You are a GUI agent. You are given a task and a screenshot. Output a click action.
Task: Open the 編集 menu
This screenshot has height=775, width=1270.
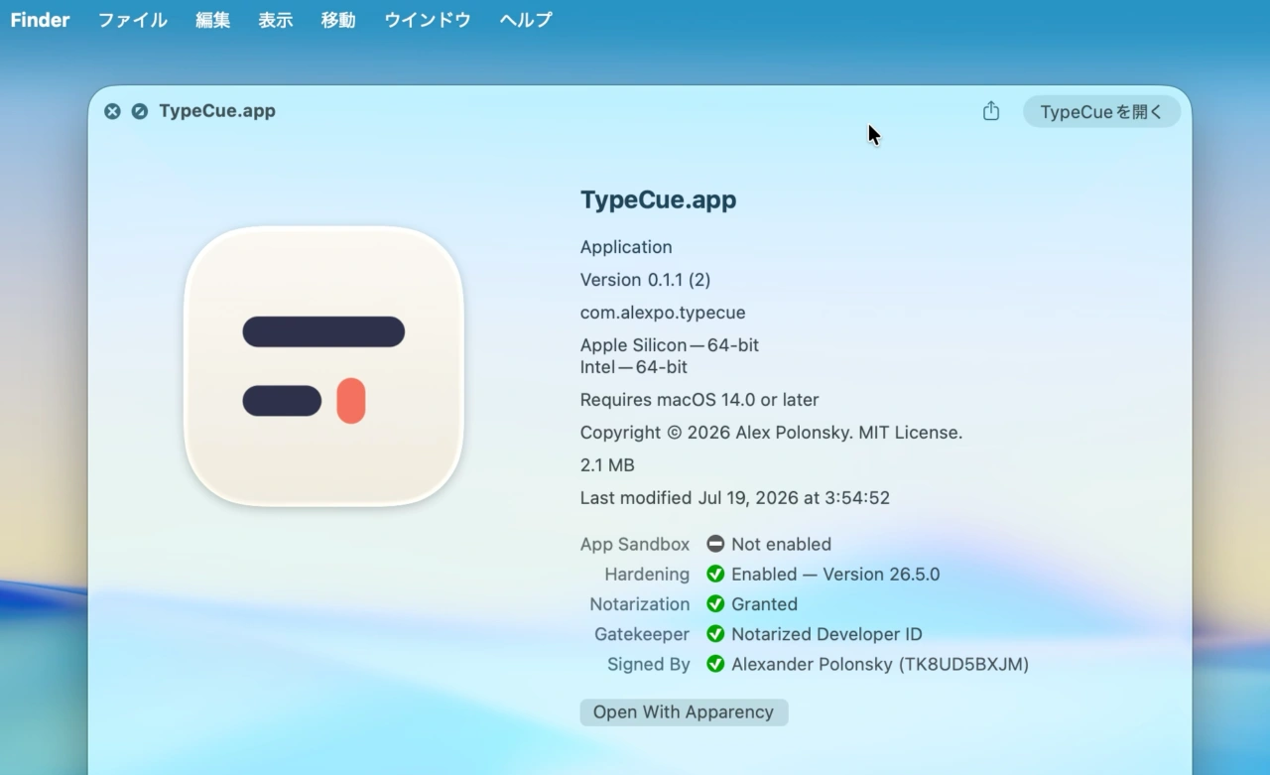[x=212, y=20]
